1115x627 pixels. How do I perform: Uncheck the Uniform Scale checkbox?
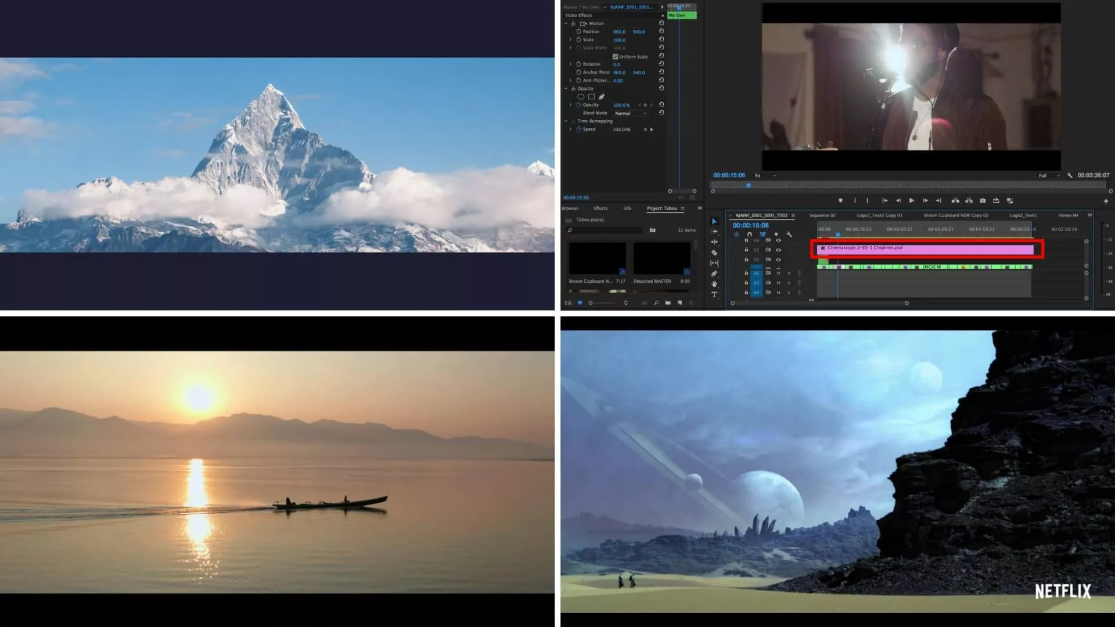coord(615,56)
